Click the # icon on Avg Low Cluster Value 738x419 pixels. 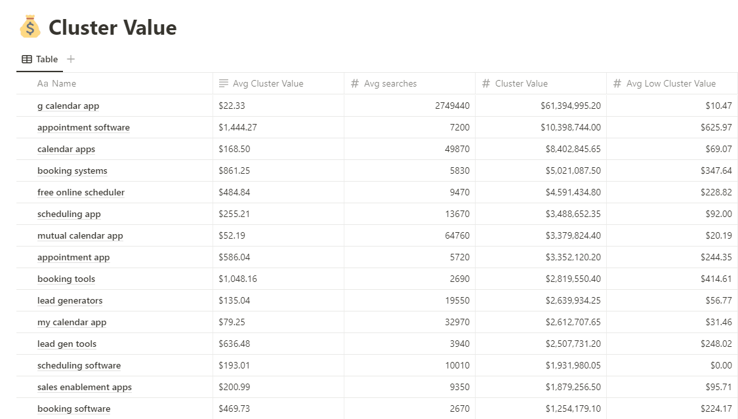617,83
